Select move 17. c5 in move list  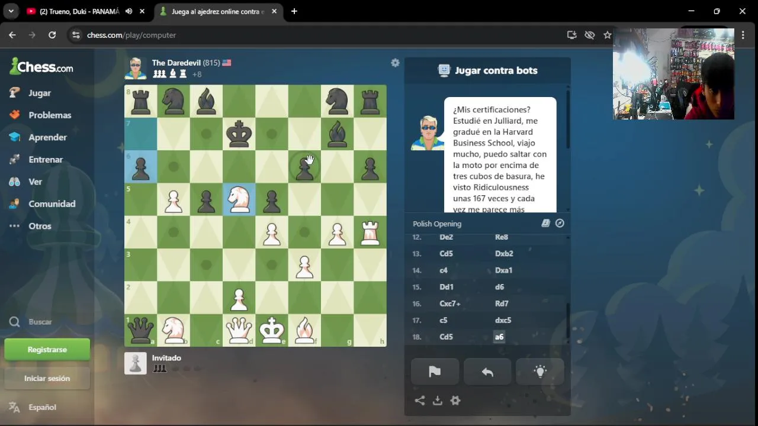444,320
